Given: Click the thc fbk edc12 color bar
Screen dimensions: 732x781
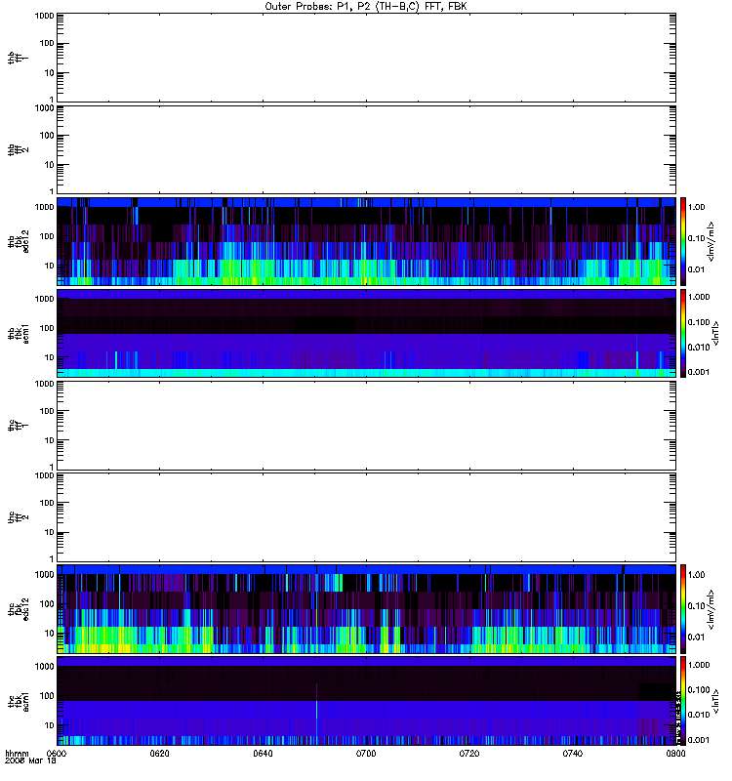Looking at the screenshot, I should (683, 609).
